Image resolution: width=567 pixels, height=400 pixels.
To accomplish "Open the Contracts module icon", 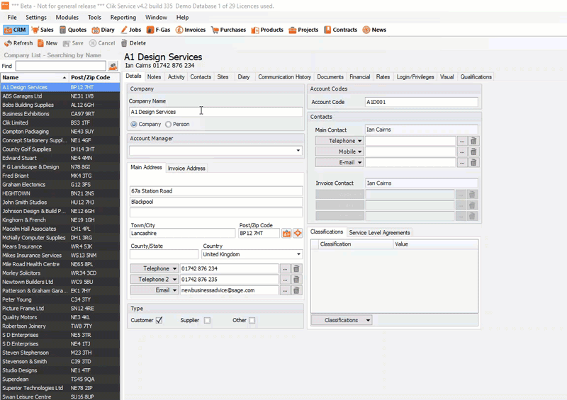I will (x=327, y=30).
